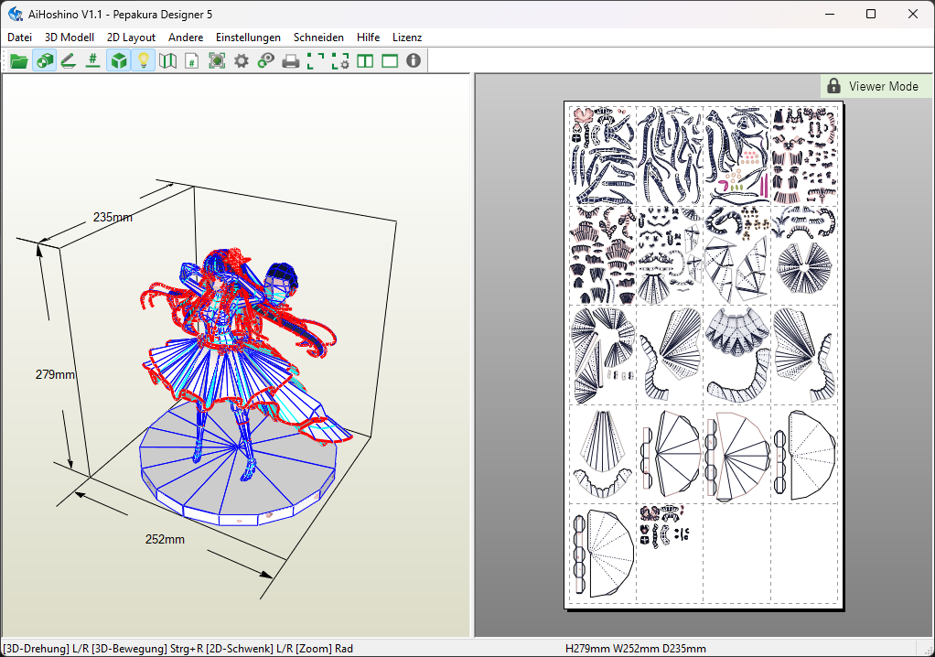Click the hash edge ID icon

92,61
